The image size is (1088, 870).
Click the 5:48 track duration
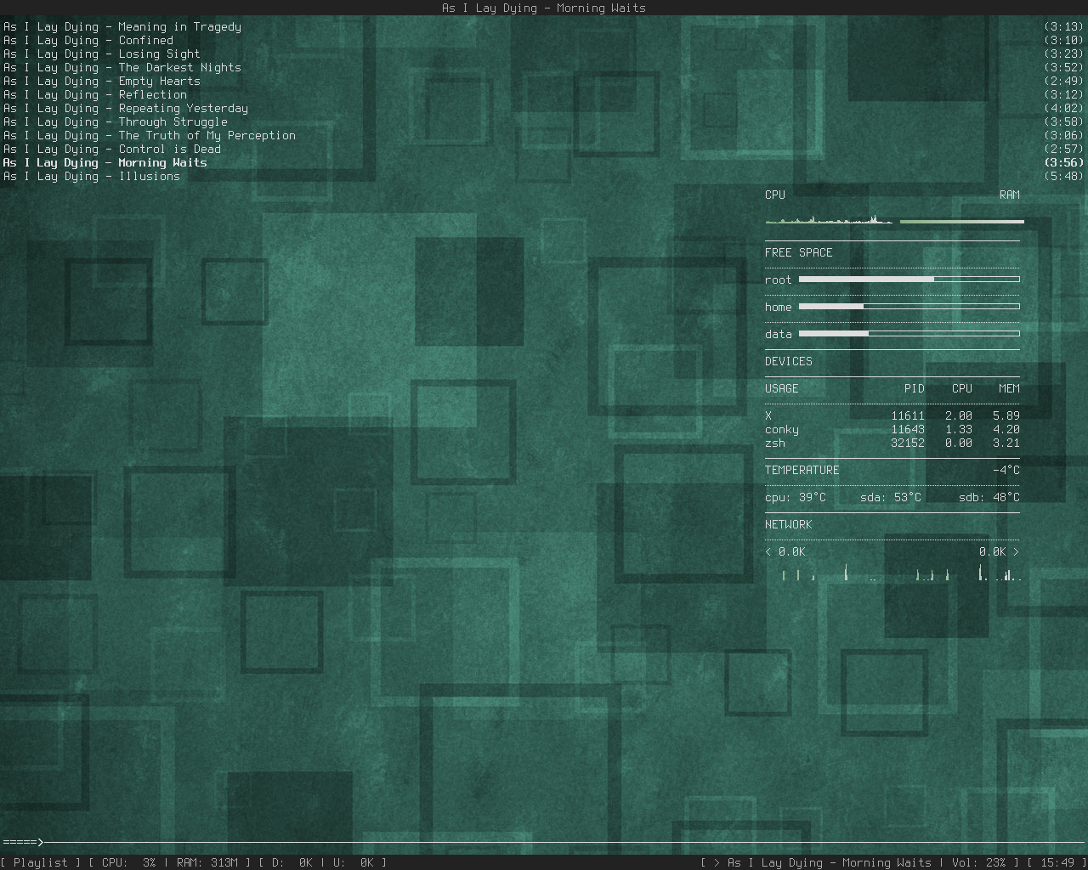pyautogui.click(x=1064, y=177)
